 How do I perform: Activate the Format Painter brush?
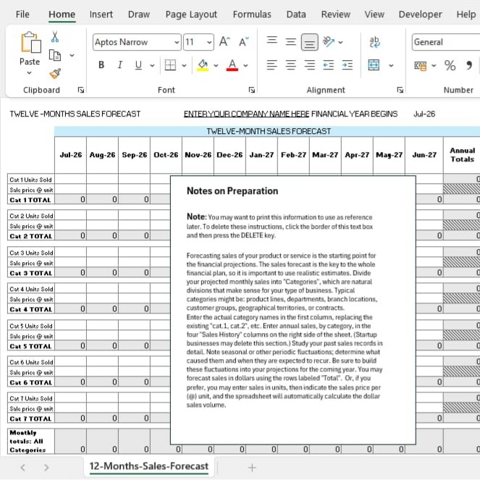pos(55,73)
